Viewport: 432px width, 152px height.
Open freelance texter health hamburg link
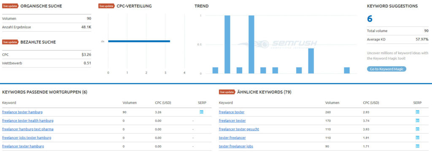(28, 121)
